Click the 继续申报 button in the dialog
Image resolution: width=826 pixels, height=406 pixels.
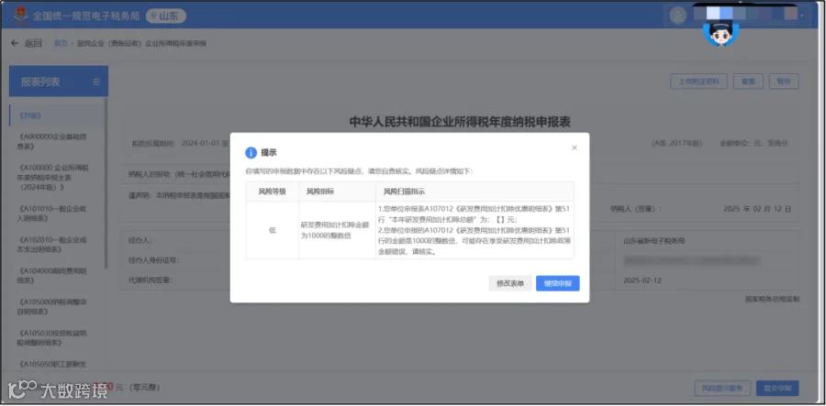pos(558,283)
